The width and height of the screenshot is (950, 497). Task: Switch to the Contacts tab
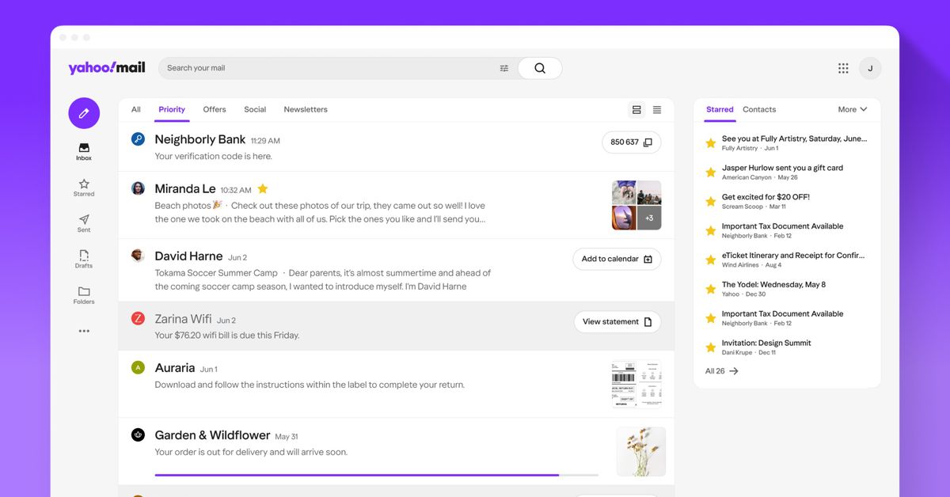[759, 110]
